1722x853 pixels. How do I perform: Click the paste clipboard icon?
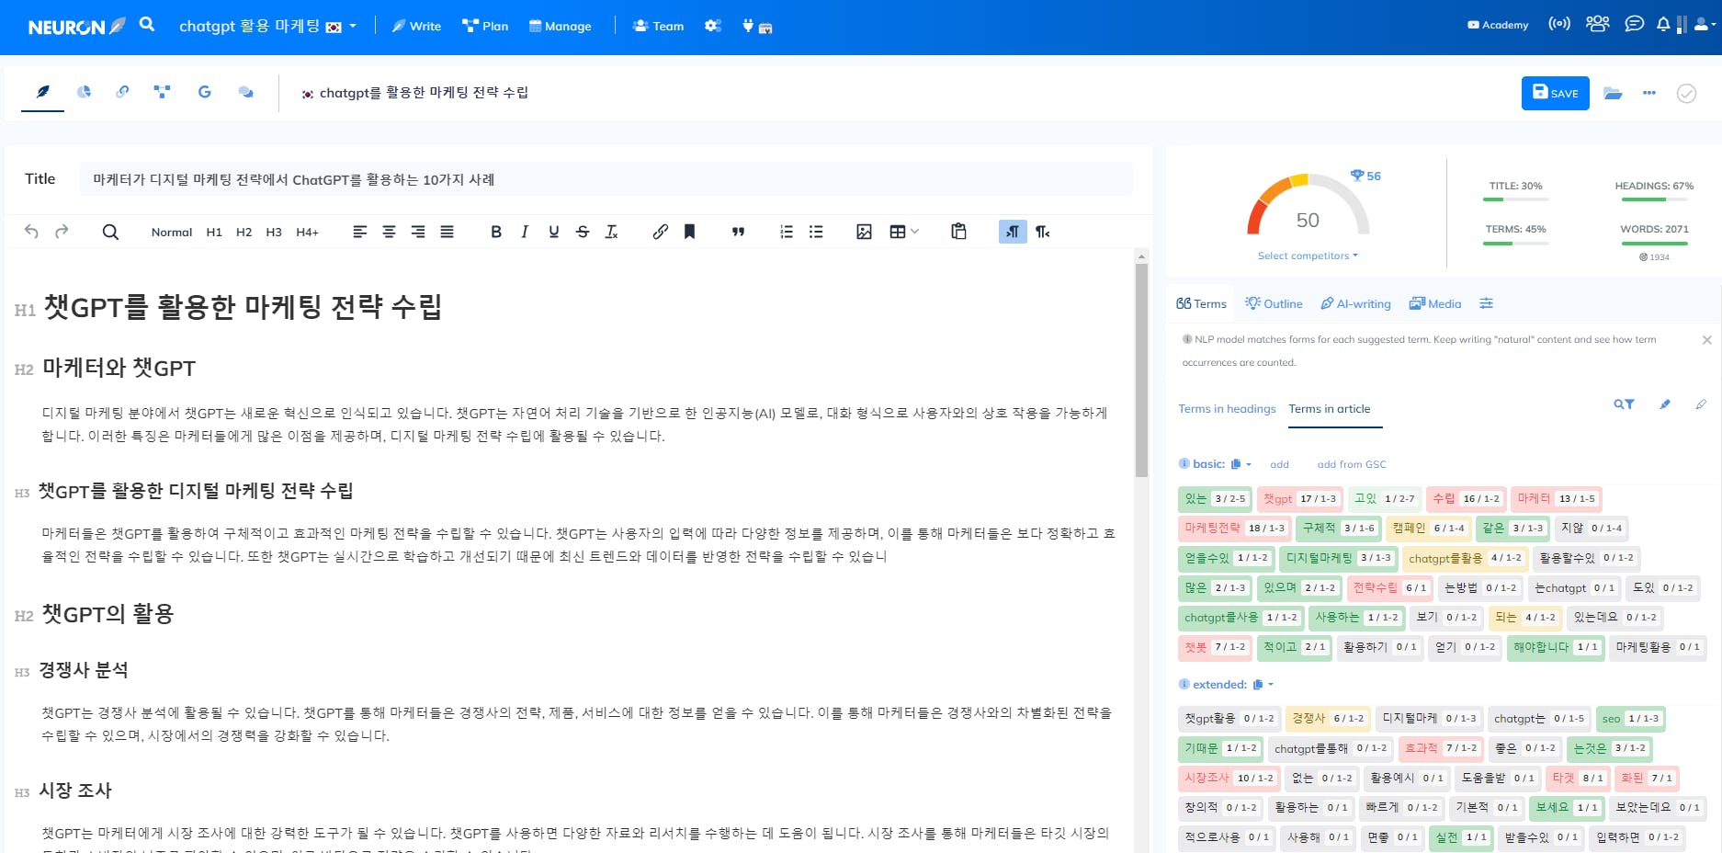pos(958,232)
